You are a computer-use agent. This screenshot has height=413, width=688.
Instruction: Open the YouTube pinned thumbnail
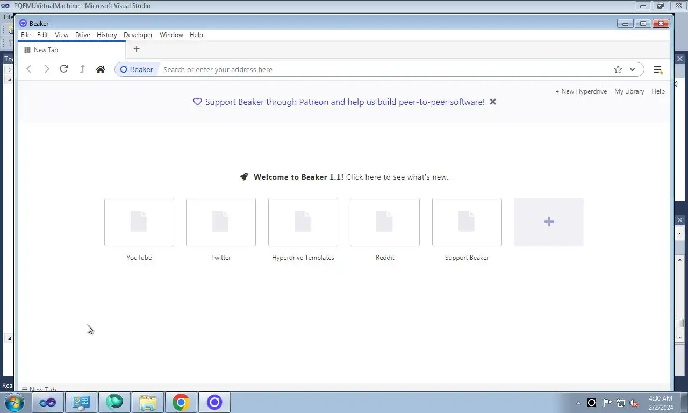(x=139, y=222)
